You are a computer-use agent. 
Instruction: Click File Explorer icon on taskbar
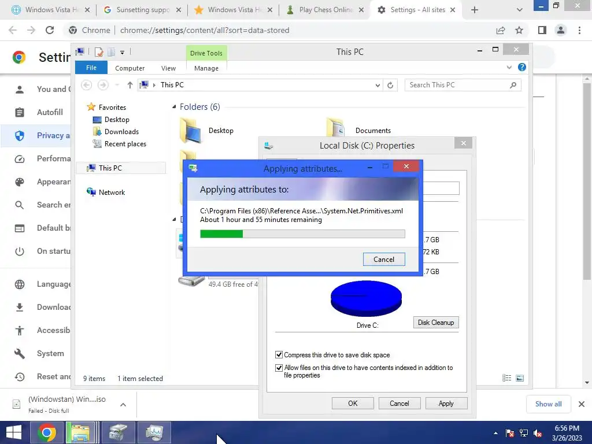coord(80,432)
